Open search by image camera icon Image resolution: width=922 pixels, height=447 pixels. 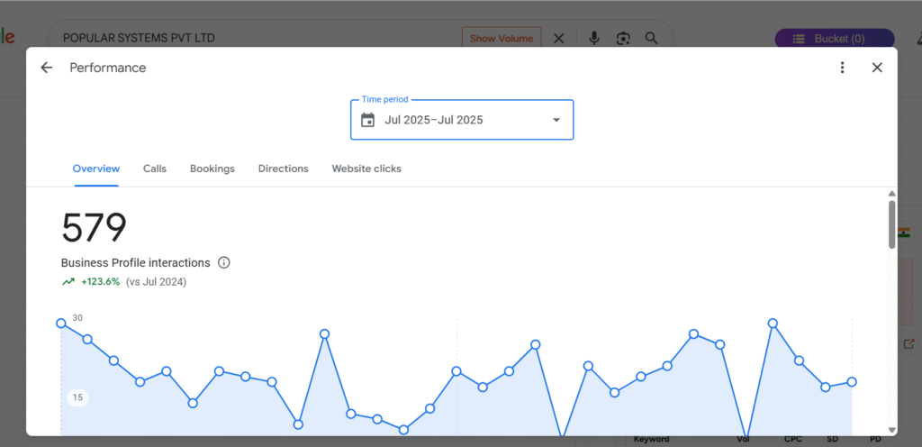[x=622, y=39]
